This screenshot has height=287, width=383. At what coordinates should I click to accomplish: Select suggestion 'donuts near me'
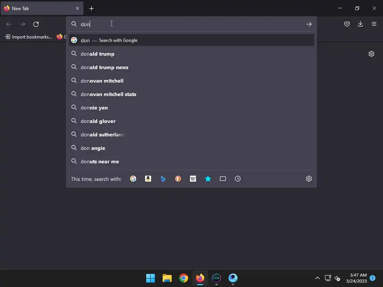coord(191,161)
